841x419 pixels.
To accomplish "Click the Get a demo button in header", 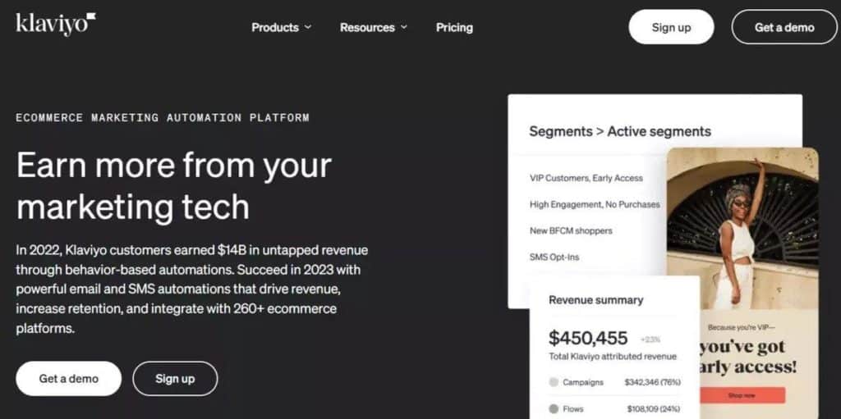I will tap(784, 27).
